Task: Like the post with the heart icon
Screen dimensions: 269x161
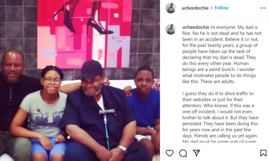Action: (169, 153)
